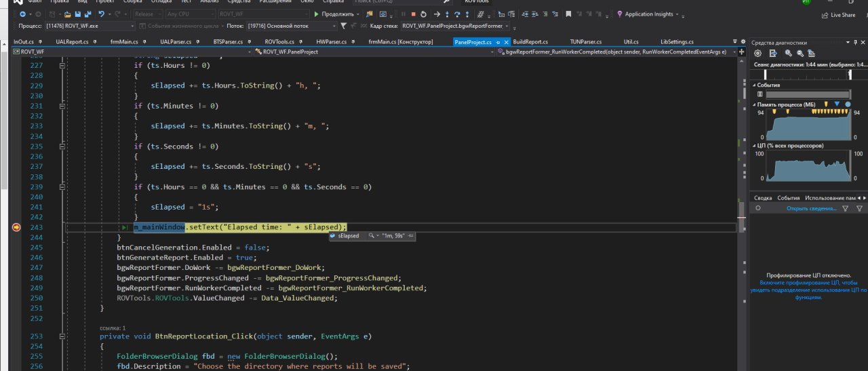Collapse the code block at line 227

(x=62, y=66)
